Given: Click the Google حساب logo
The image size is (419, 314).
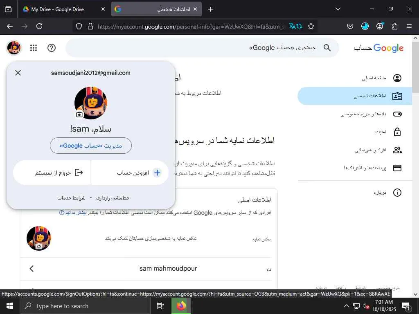Looking at the screenshot, I should (378, 48).
